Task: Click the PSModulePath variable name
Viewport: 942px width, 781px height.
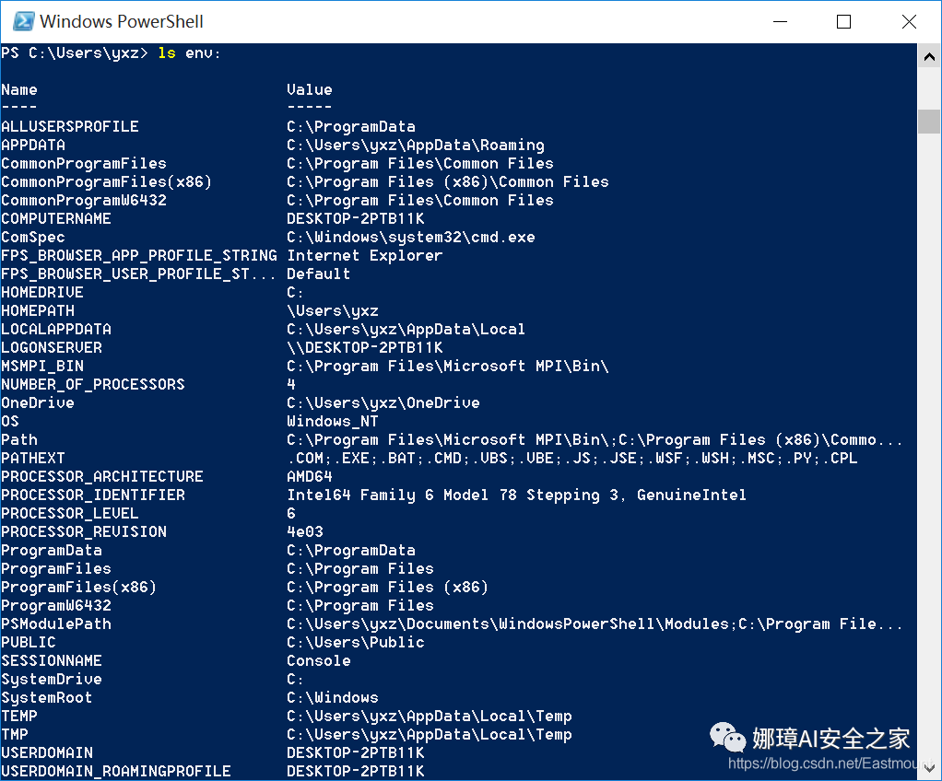Action: [56, 624]
